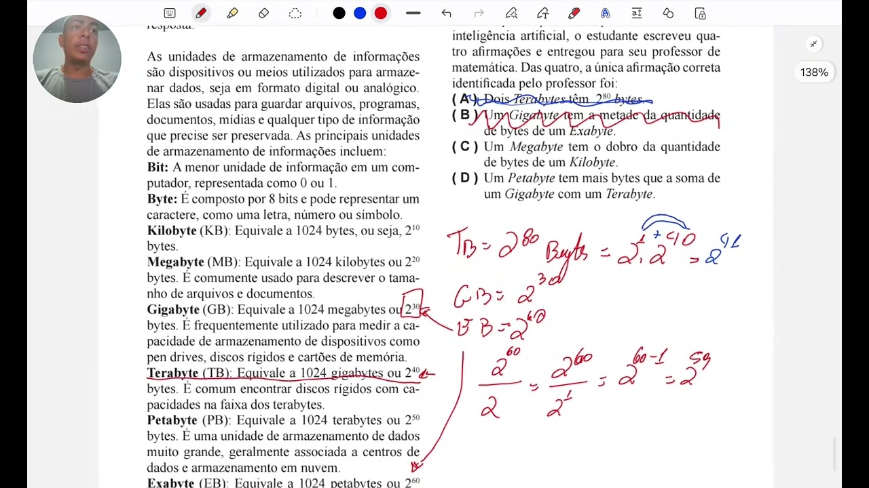Click the 138% zoom level indicator
Viewport: 869px width, 488px height.
click(x=814, y=73)
